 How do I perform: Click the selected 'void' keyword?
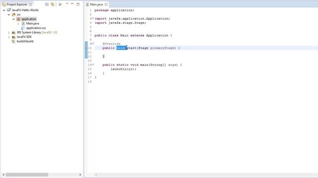coord(121,48)
